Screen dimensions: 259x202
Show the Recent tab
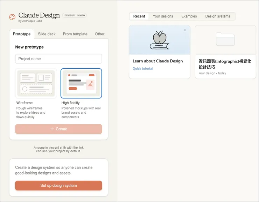139,16
